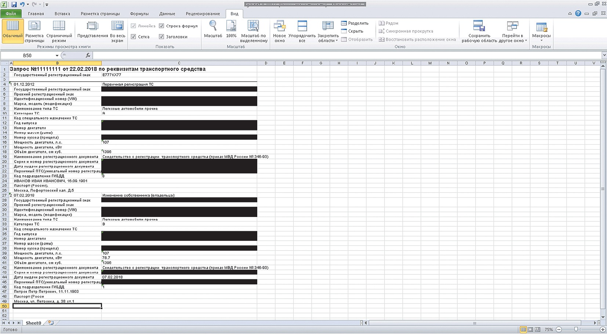Open a New Window (Новое окно)
This screenshot has width=607, height=335.
pos(280,31)
